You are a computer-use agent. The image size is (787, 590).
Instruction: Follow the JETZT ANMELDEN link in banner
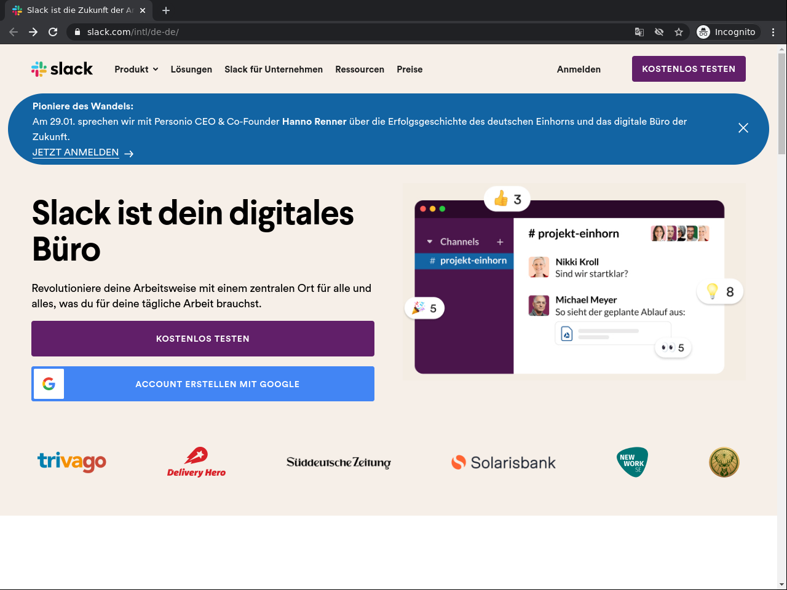(x=83, y=152)
